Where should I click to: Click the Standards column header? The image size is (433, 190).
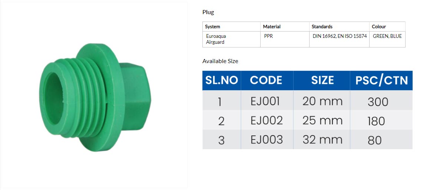tap(339, 27)
